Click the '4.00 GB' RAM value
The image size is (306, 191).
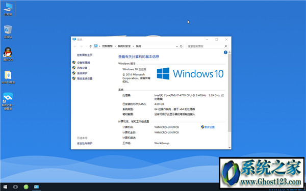pos(159,104)
